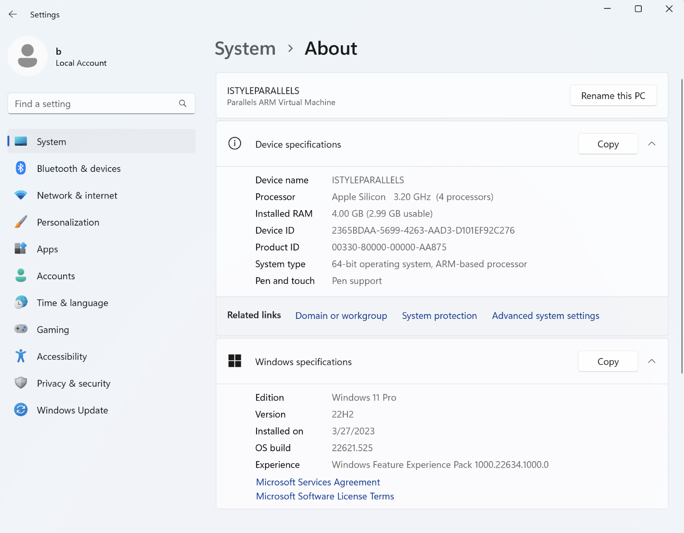684x533 pixels.
Task: Click the Personalization paintbrush icon
Action: (21, 222)
